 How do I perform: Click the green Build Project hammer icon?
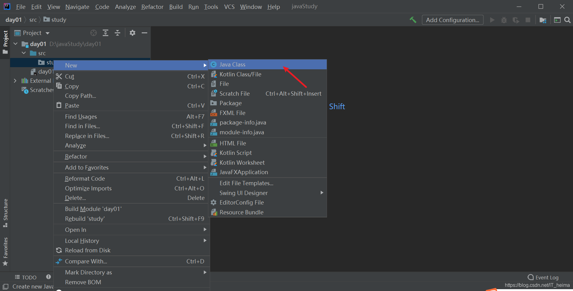pyautogui.click(x=413, y=20)
